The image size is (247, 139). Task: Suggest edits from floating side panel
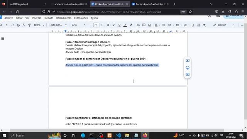coord(188,75)
